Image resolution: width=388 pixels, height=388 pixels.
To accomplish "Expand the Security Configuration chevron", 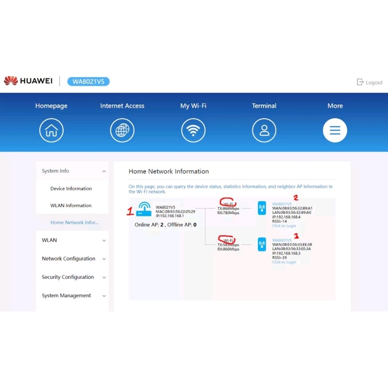I will pyautogui.click(x=104, y=277).
